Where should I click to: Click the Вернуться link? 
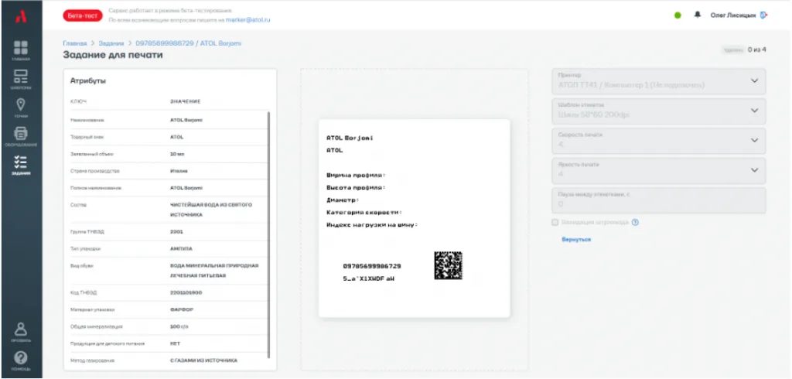click(x=576, y=240)
